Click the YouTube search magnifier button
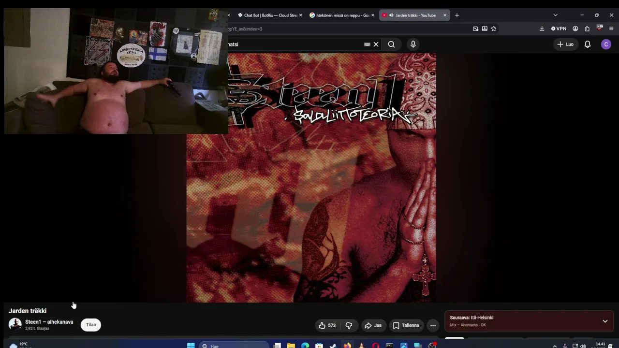Viewport: 619px width, 348px height. pyautogui.click(x=391, y=44)
